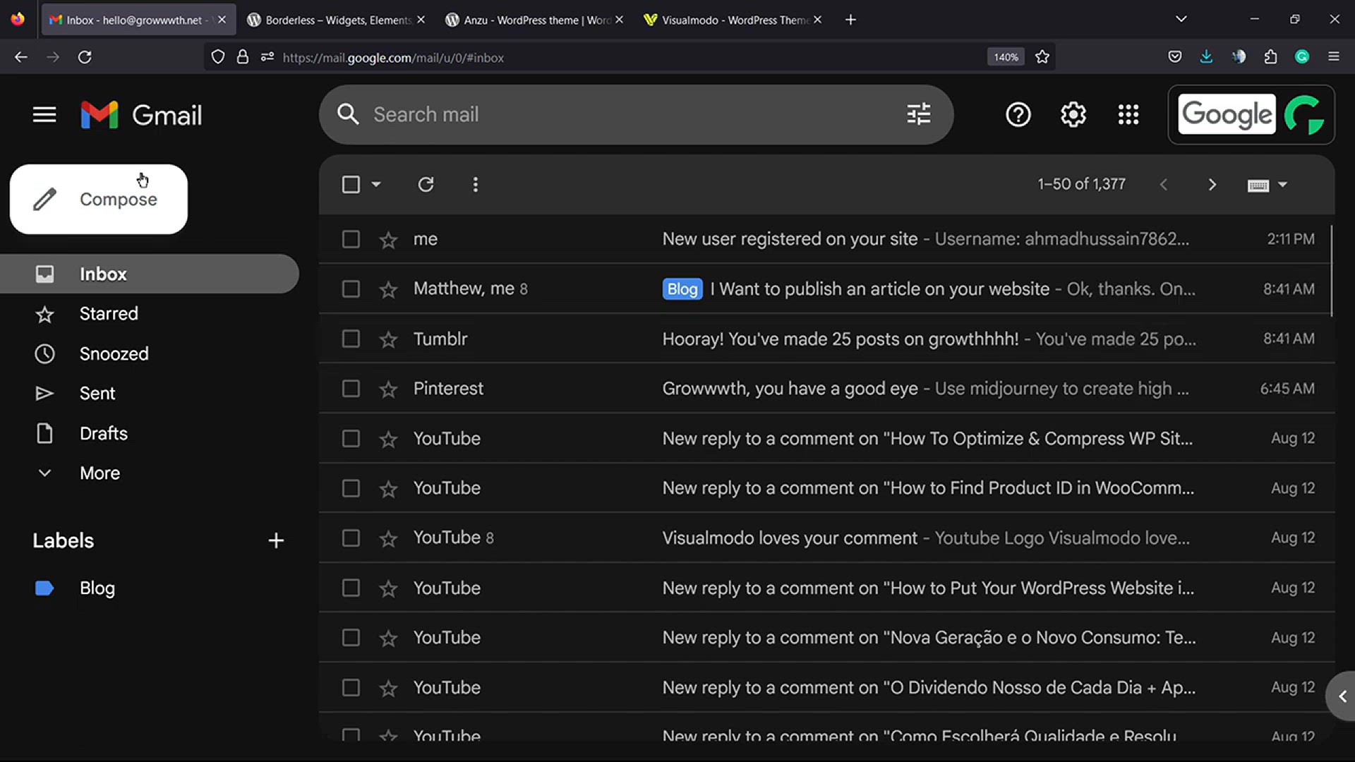Click the Compose button
1355x762 pixels.
click(x=99, y=199)
